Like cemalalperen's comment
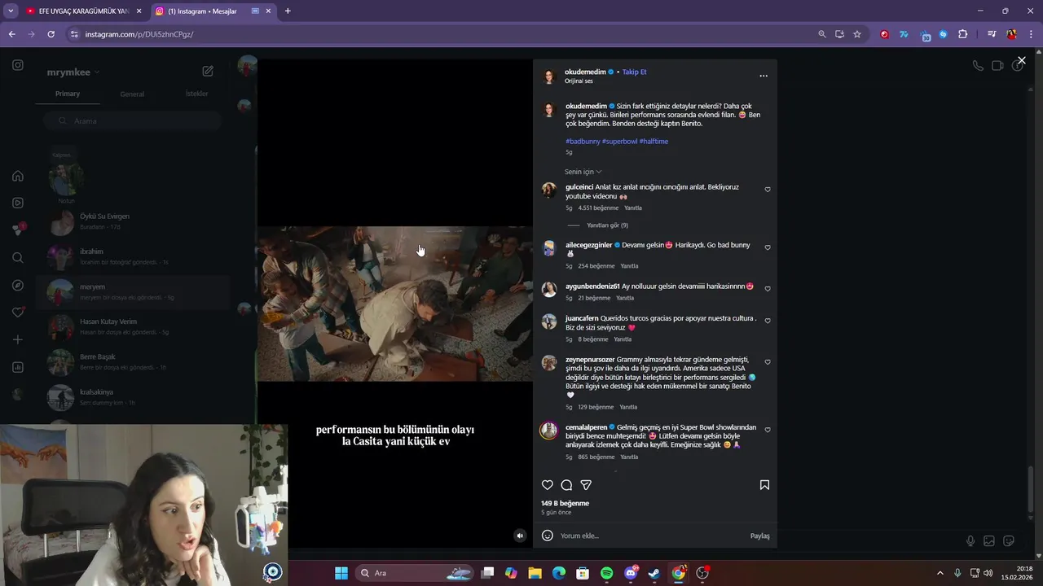 click(768, 430)
